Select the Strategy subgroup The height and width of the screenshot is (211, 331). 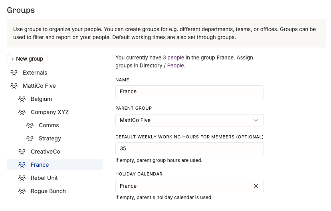pos(50,138)
